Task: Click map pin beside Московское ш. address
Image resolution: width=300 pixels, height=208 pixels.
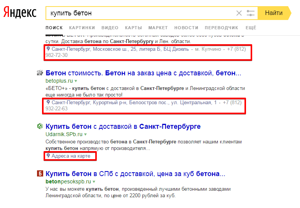Action: tap(48, 49)
